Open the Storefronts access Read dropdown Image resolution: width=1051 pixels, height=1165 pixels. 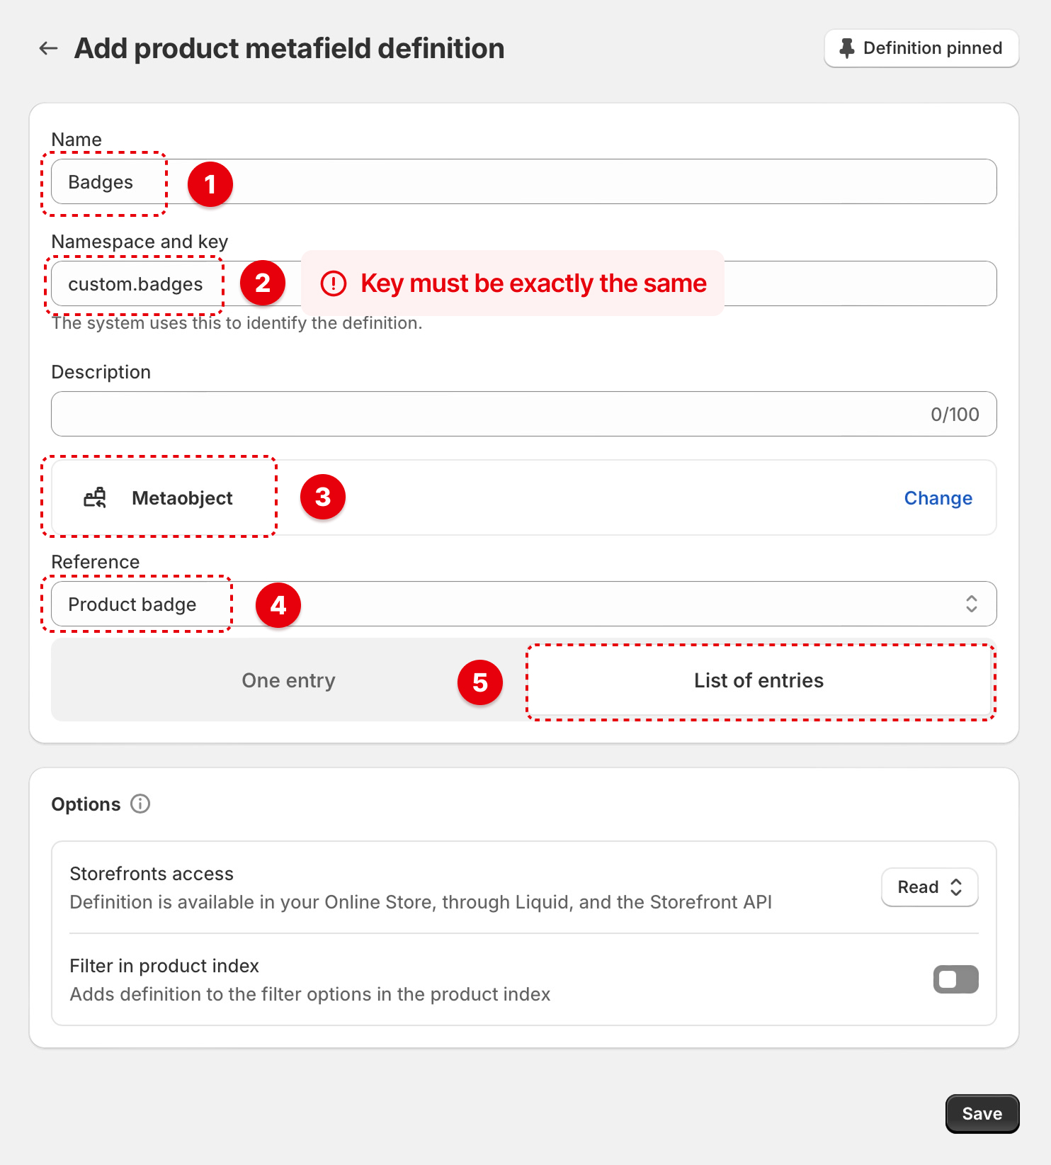pyautogui.click(x=929, y=887)
